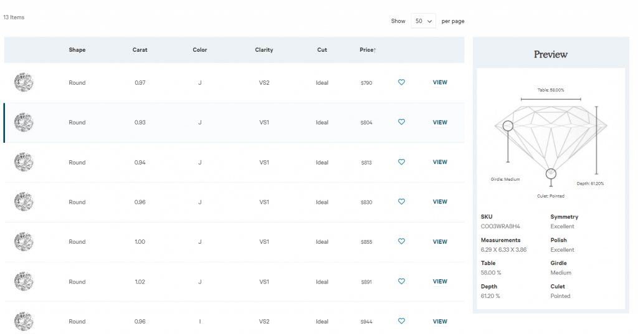View the 0.97 carat $790 diamond

[x=440, y=82]
